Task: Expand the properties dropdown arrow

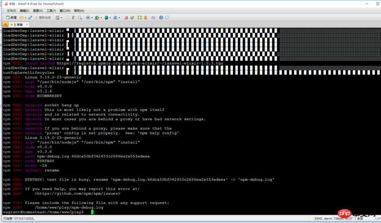Action: [x=61, y=18]
